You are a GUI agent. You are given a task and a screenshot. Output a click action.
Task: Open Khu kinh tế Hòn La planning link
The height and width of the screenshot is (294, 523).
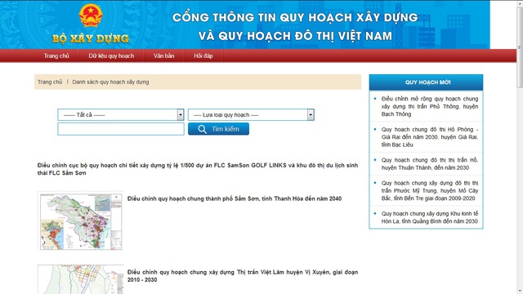(430, 217)
